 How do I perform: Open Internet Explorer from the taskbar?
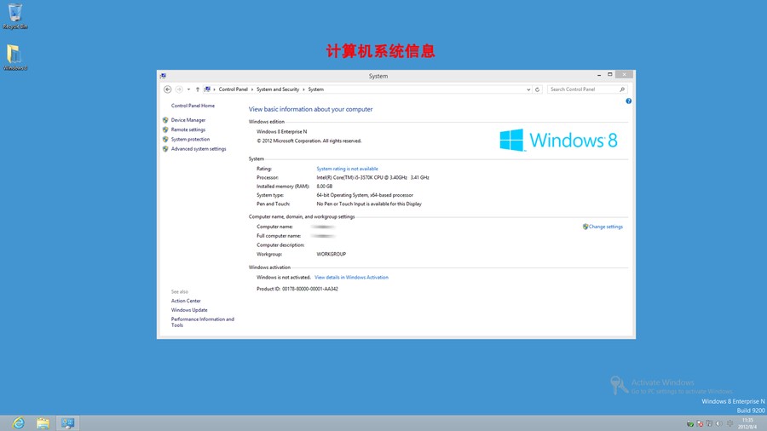[x=18, y=423]
